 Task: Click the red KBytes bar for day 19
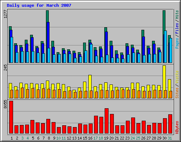(x=107, y=121)
